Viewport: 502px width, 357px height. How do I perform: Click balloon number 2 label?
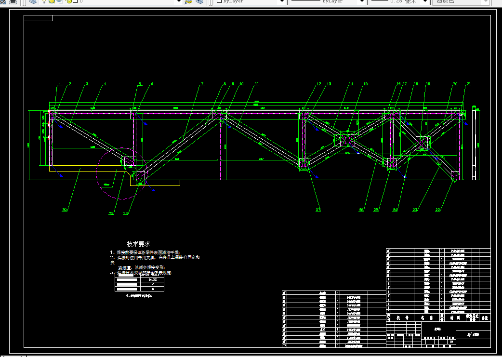pos(70,84)
